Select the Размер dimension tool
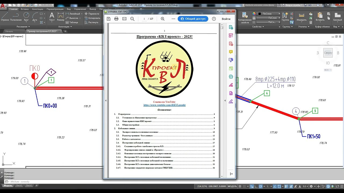This screenshot has height=193, width=344. coord(61,17)
